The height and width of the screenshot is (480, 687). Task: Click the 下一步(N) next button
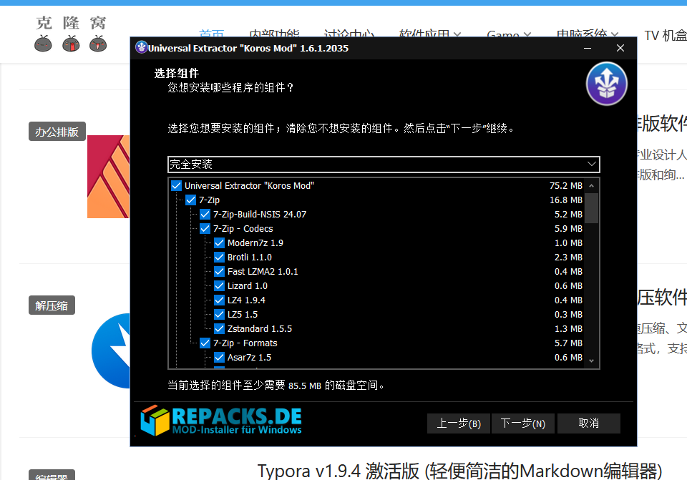pos(523,423)
